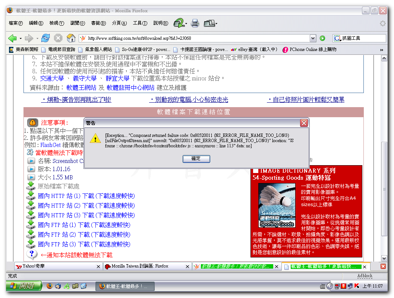
Task: Close the warning dialog with its X
Action: click(304, 123)
